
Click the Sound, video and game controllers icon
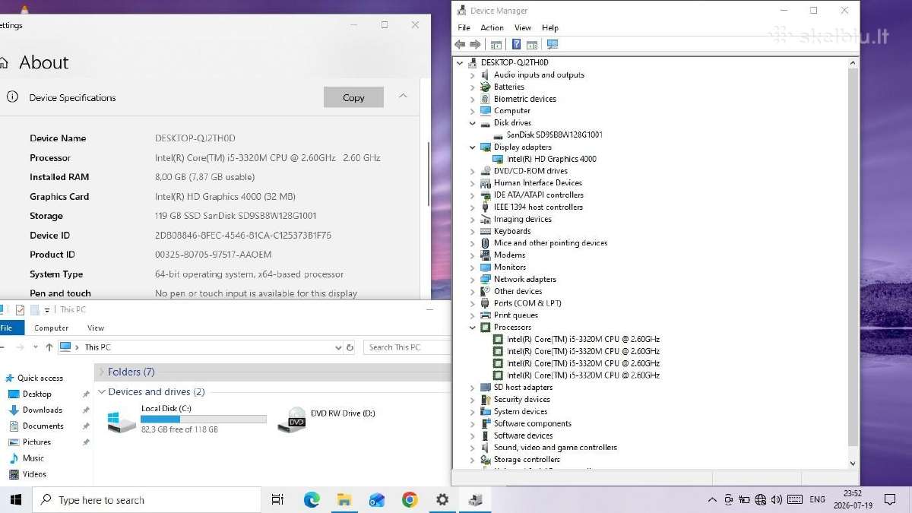[x=485, y=447]
